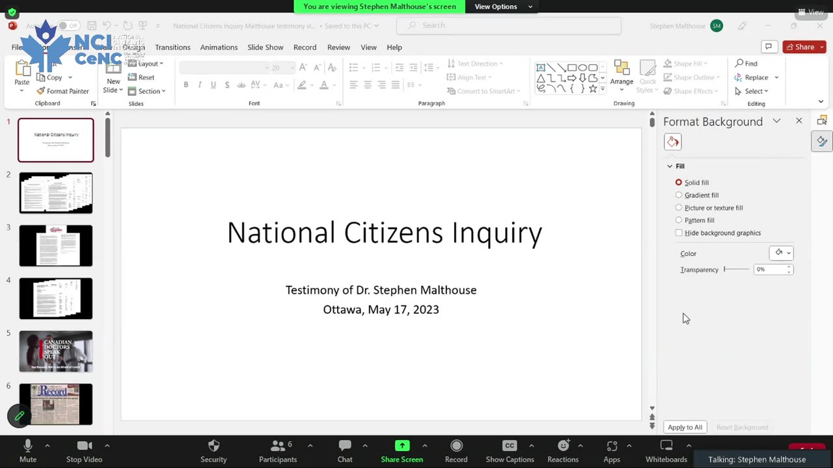Click the Format Painter tool

point(62,91)
